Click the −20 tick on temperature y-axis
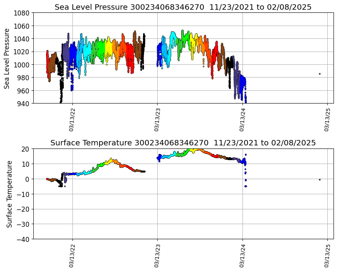337x271 pixels. click(x=24, y=209)
